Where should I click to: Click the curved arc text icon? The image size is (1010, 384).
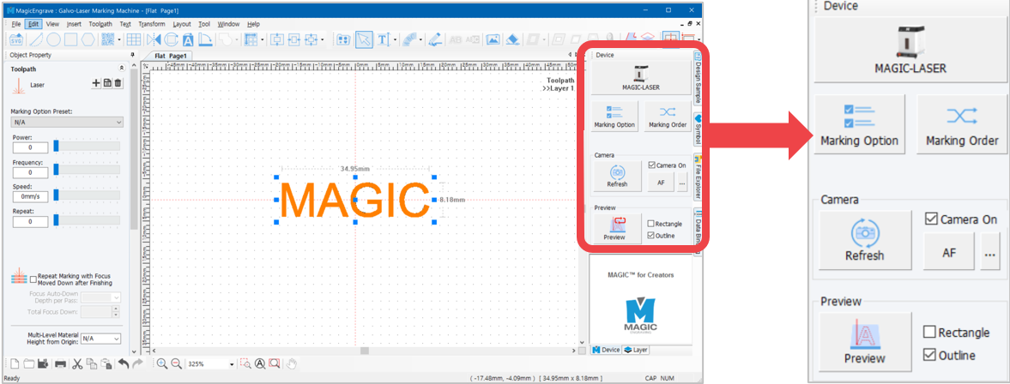[409, 39]
